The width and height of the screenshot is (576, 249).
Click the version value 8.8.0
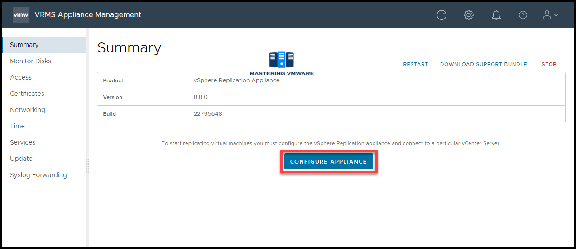click(201, 97)
